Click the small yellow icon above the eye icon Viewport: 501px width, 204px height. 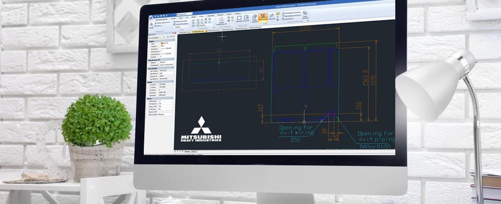[278, 13]
